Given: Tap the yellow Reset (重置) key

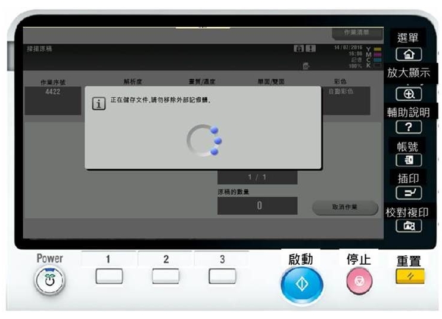Looking at the screenshot, I should click(410, 276).
